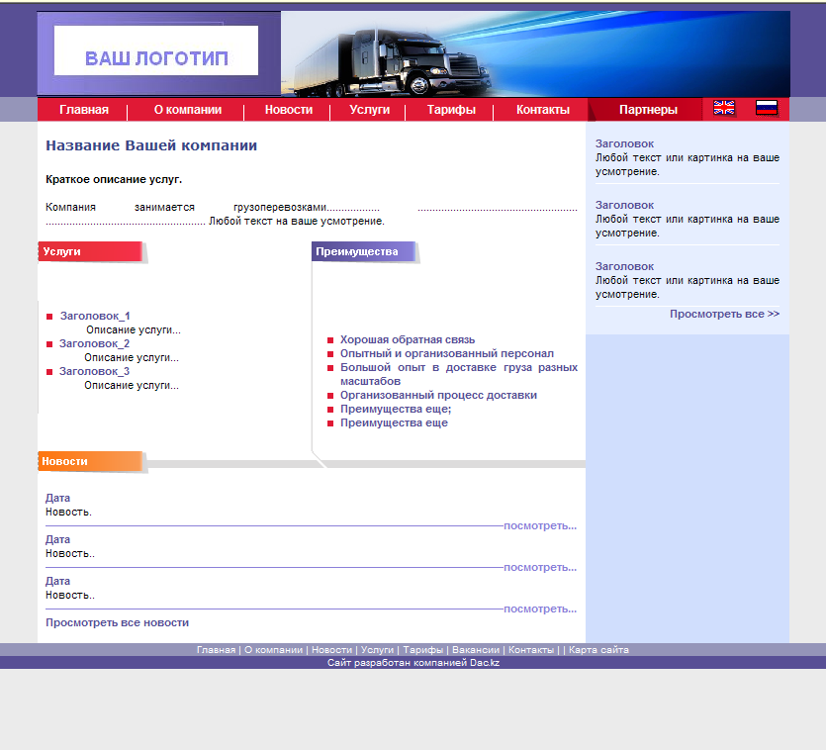826x750 pixels.
Task: Click the third Дата news label
Action: point(57,582)
